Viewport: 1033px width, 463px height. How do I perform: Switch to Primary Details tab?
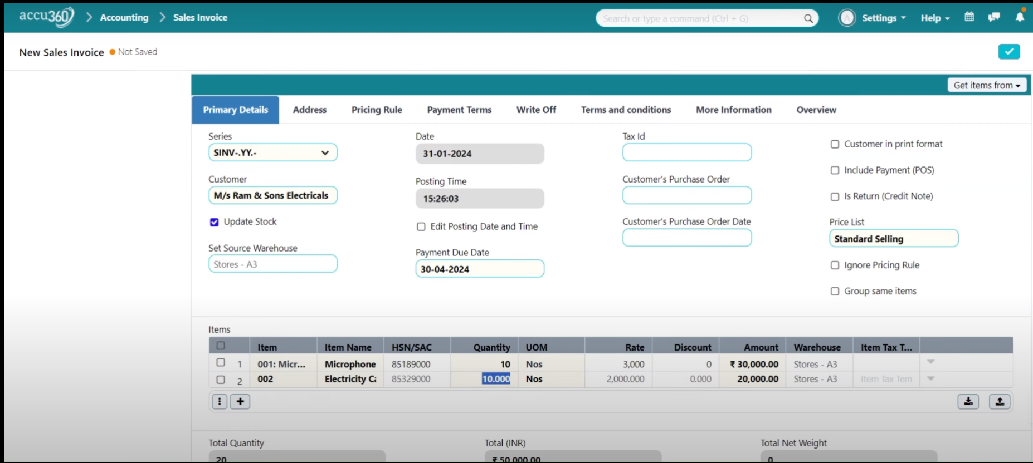click(235, 110)
